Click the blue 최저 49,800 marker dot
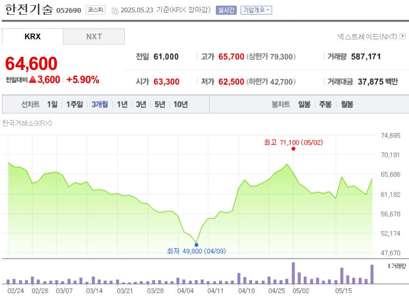The image size is (409, 297). pyautogui.click(x=196, y=245)
